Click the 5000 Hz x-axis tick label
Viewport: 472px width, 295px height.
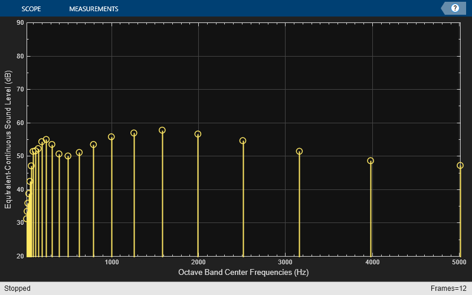click(x=459, y=263)
